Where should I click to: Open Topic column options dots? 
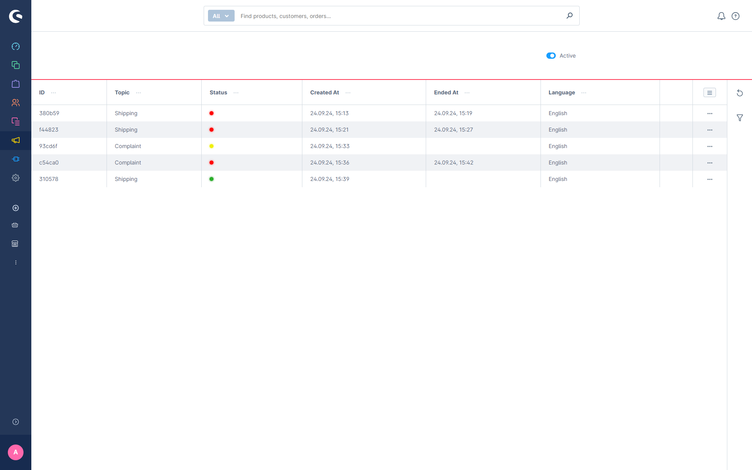138,93
